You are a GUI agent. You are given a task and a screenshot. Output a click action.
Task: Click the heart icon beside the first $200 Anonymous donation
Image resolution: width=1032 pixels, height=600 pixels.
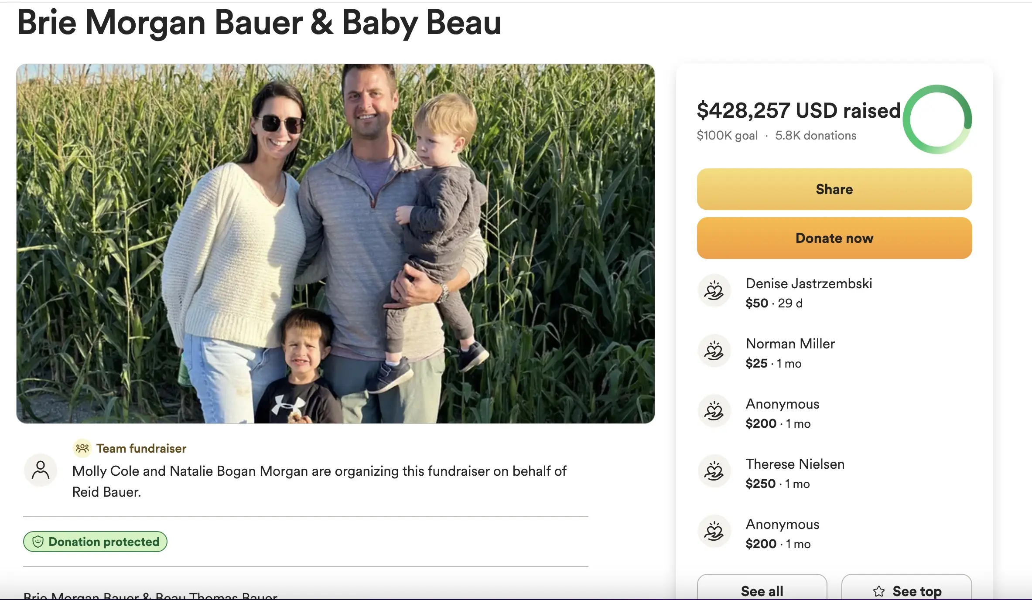714,411
